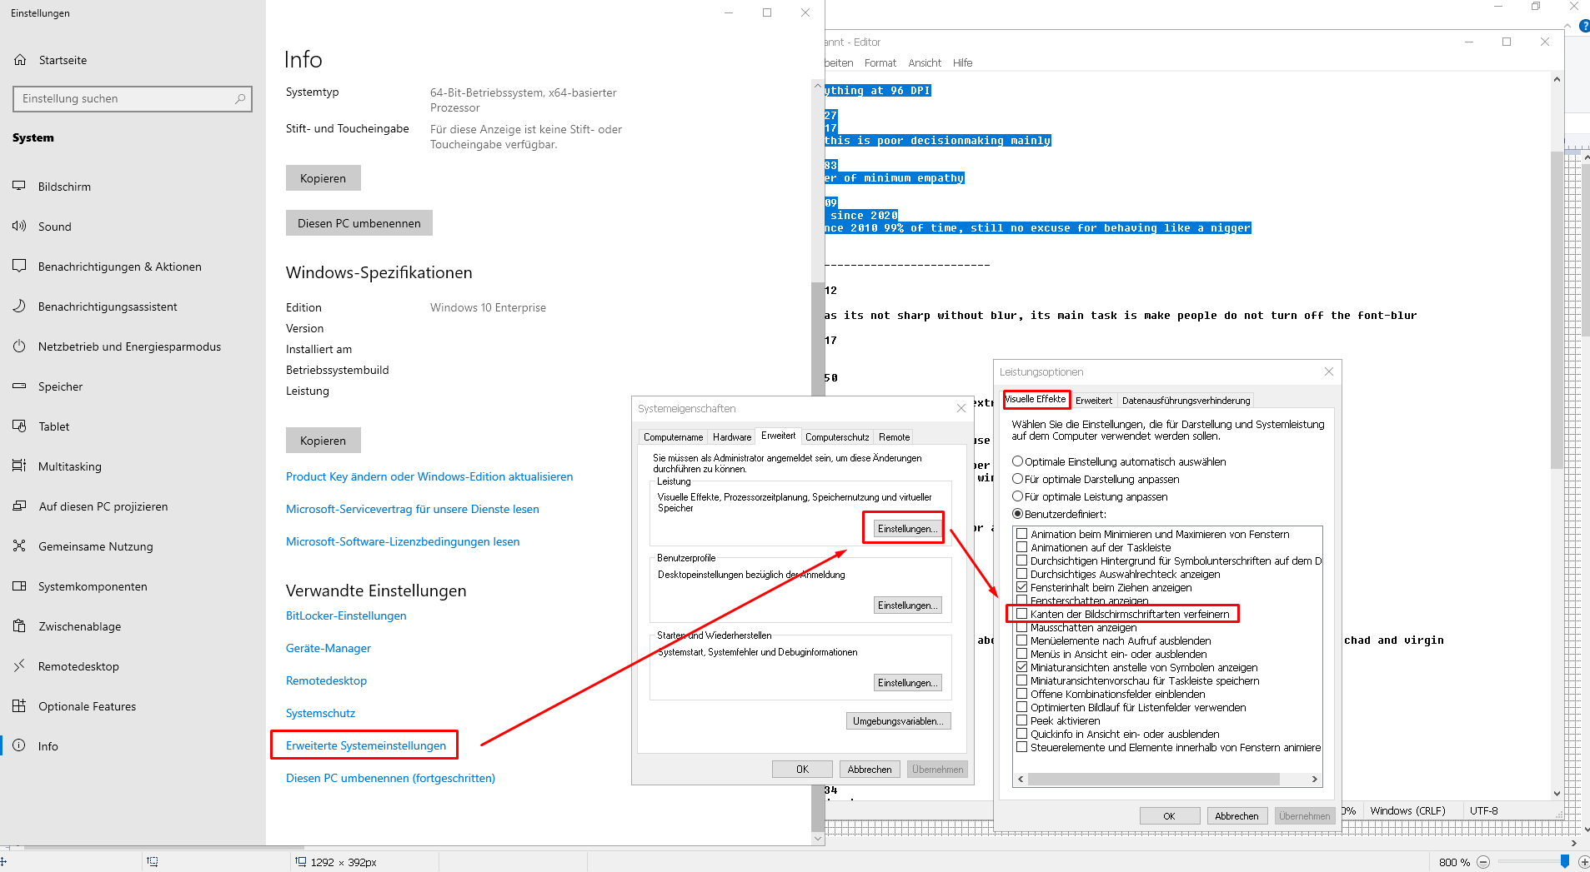Uncheck Fensterinhalt beim Ziehen anzeigen

(x=1021, y=587)
